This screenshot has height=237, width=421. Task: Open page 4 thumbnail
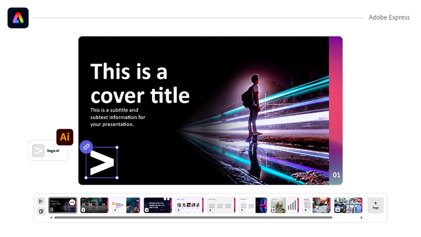(x=158, y=205)
